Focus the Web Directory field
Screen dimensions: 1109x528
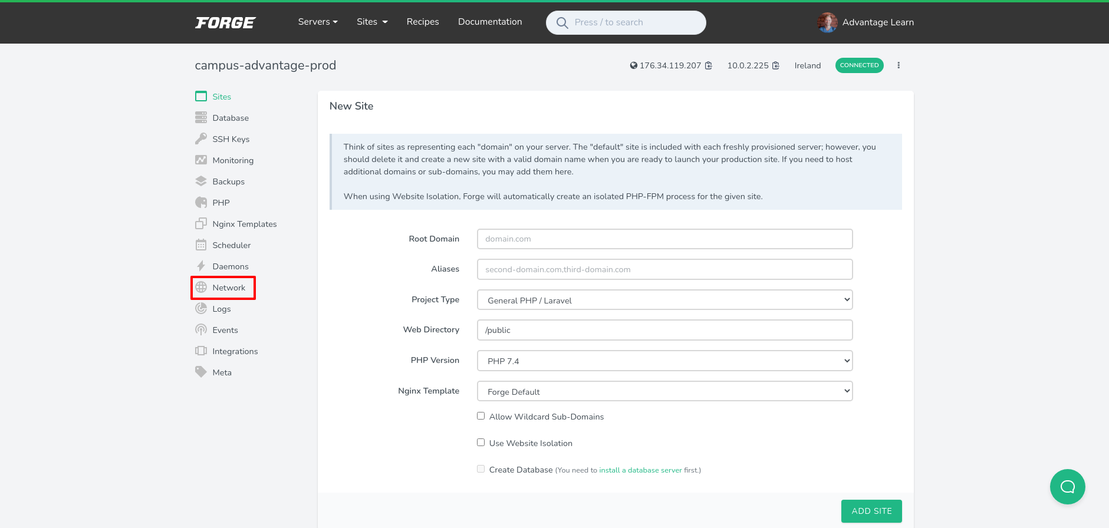pos(664,330)
